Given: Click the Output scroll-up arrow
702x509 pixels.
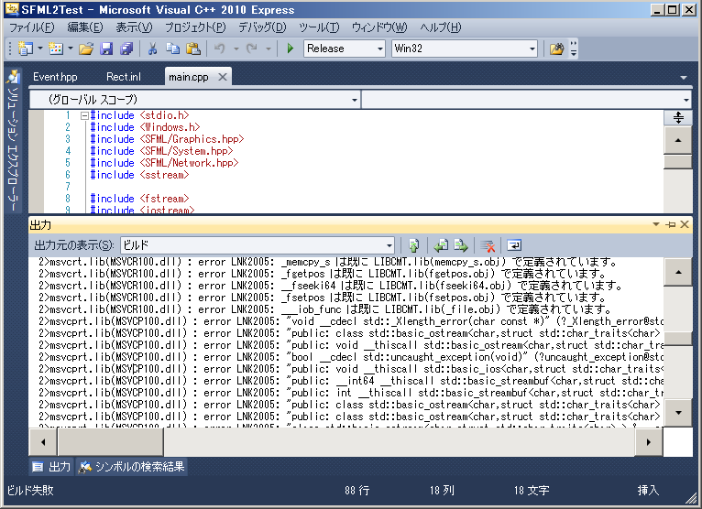Looking at the screenshot, I should [678, 272].
